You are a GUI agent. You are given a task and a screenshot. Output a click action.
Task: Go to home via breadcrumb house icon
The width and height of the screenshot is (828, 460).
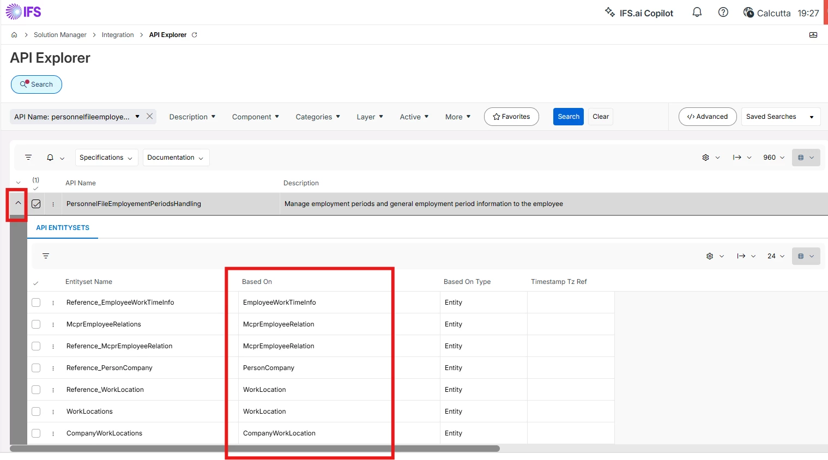tap(14, 35)
